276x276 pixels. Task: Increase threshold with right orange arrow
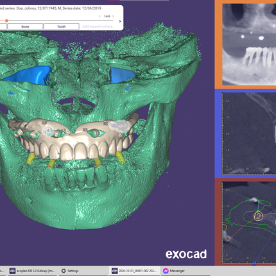pos(113,16)
